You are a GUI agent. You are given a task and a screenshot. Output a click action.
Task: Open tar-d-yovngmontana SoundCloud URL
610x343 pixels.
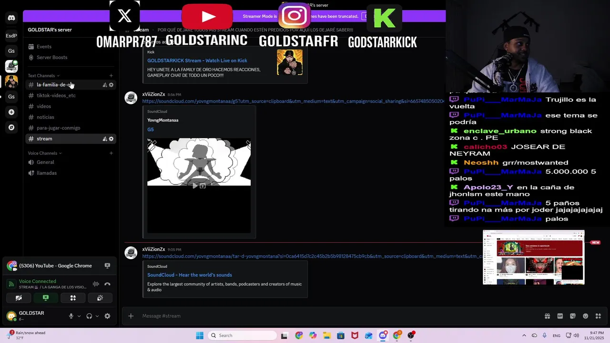tap(312, 256)
